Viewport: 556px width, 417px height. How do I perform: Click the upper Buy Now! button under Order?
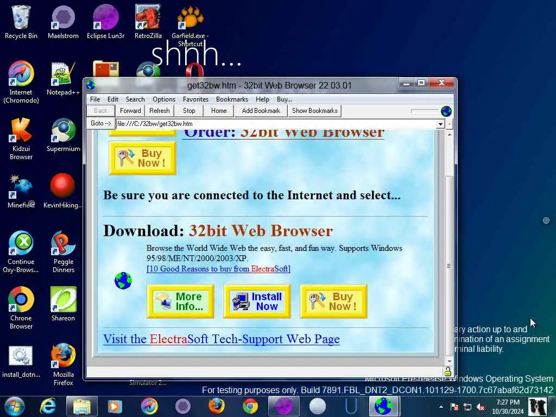(143, 158)
